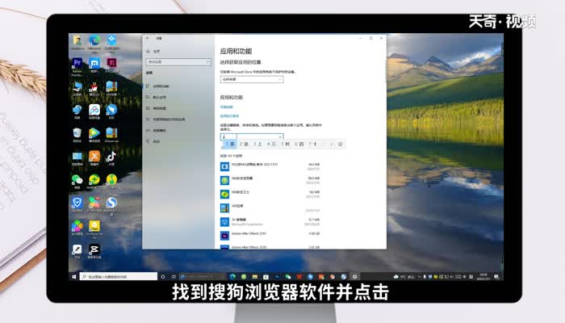This screenshot has height=323, width=565.
Task: Select Adobe After Effects 2019 app row
Action: click(270, 236)
